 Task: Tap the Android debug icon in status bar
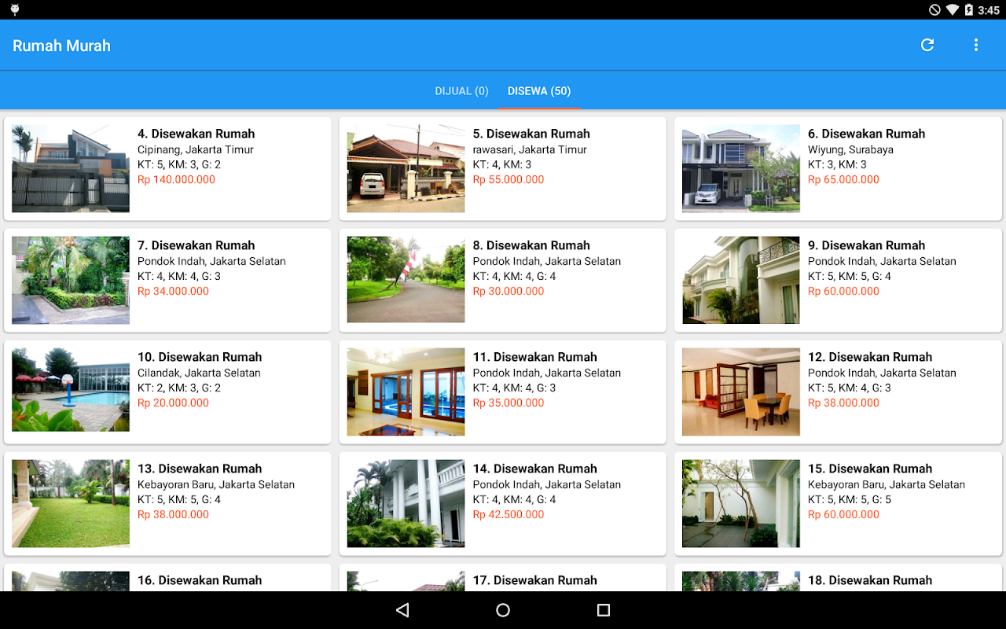[x=15, y=10]
